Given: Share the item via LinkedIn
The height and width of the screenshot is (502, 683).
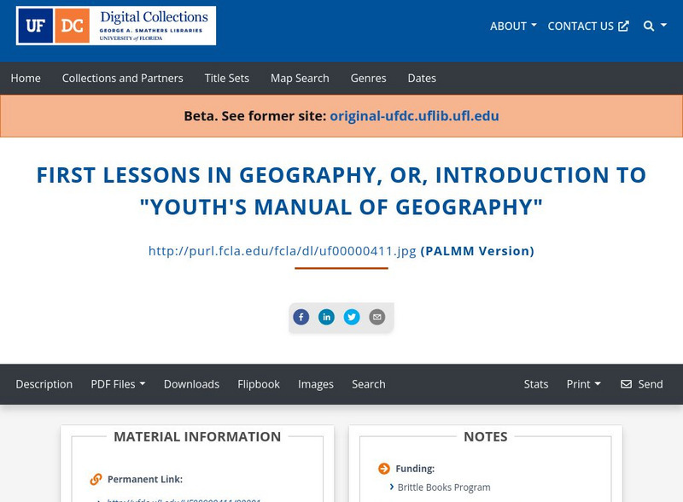Looking at the screenshot, I should [x=326, y=317].
